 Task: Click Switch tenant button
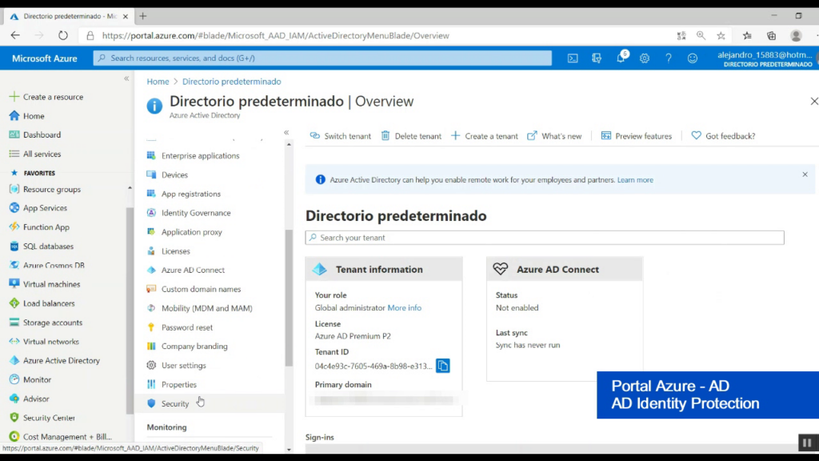341,136
